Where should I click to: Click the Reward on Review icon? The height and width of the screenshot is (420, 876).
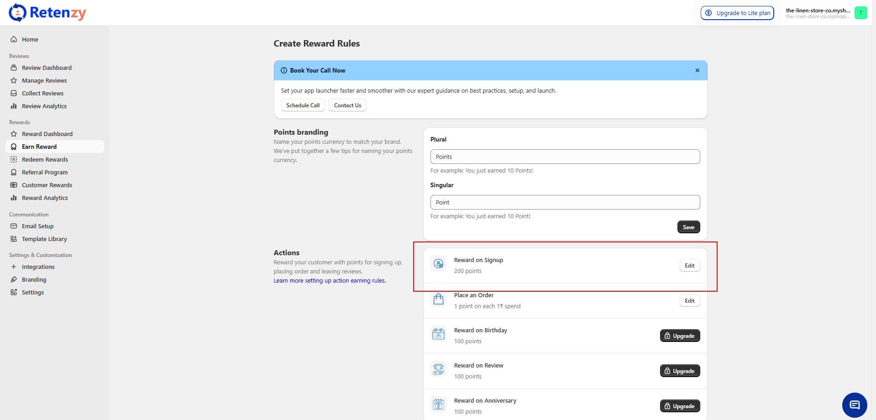pos(438,369)
